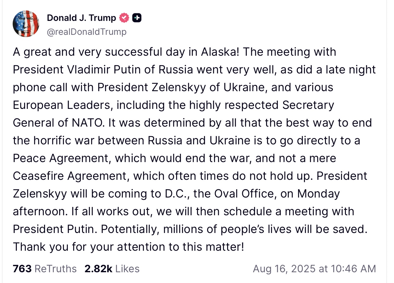This screenshot has height=283, width=394.
Task: Open the ReTruths label in post stats
Action: point(55,269)
